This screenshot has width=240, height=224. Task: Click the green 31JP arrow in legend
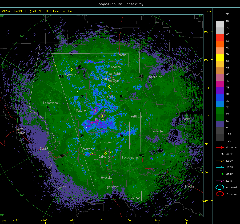pyautogui.click(x=220, y=174)
